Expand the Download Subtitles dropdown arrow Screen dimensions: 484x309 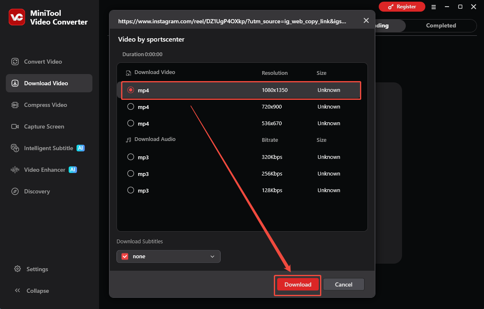pos(212,257)
